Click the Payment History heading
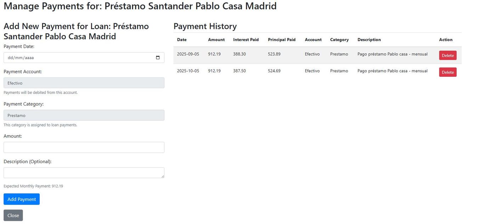This screenshot has width=496, height=224. coord(205,26)
